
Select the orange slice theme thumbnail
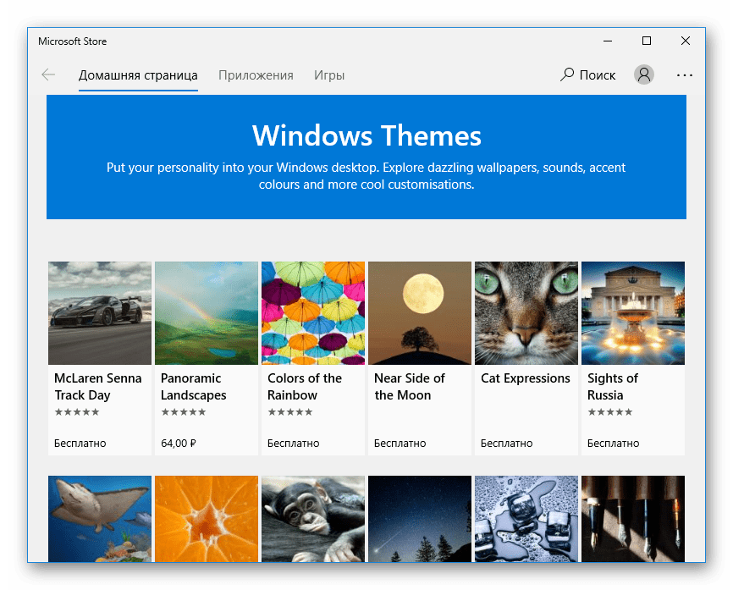click(207, 518)
